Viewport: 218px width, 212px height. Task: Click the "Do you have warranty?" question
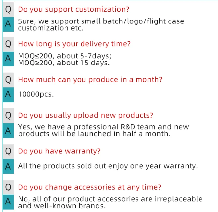59,151
